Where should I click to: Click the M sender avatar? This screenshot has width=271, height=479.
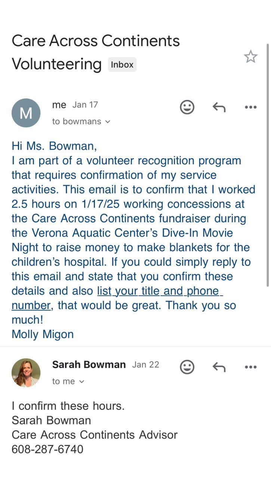(26, 113)
